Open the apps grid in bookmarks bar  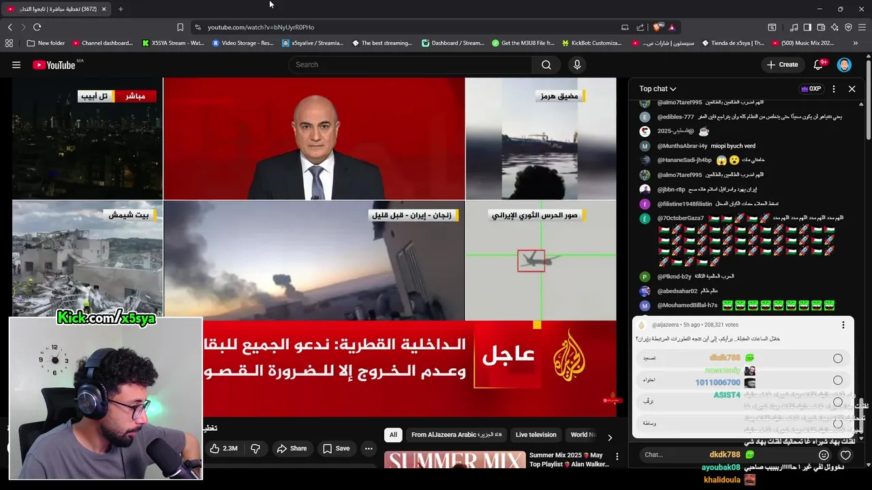click(9, 43)
